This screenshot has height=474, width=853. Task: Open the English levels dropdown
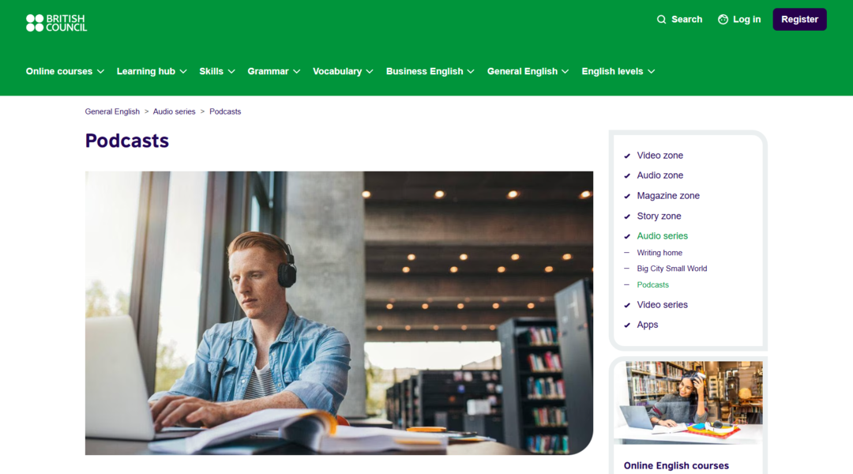[618, 71]
